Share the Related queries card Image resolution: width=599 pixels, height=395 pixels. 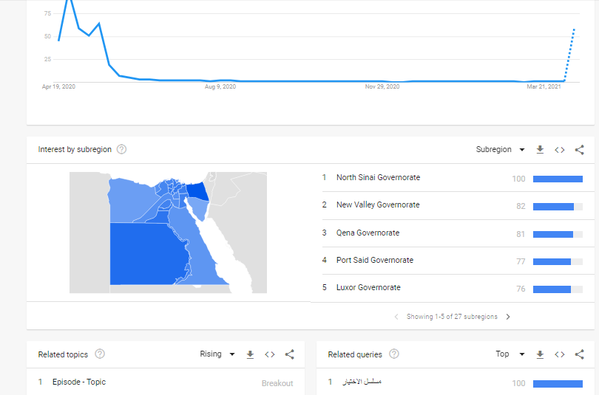point(580,354)
